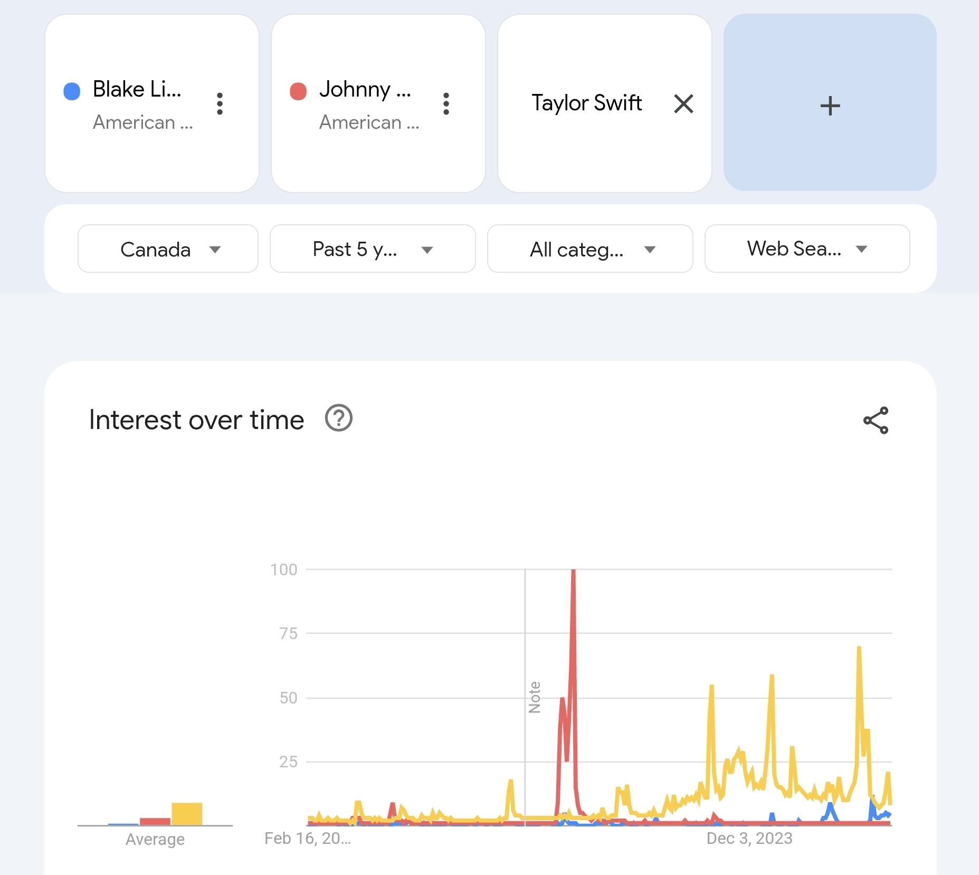The height and width of the screenshot is (875, 979).
Task: Click the red dot beside Johnny
Action: click(x=298, y=91)
